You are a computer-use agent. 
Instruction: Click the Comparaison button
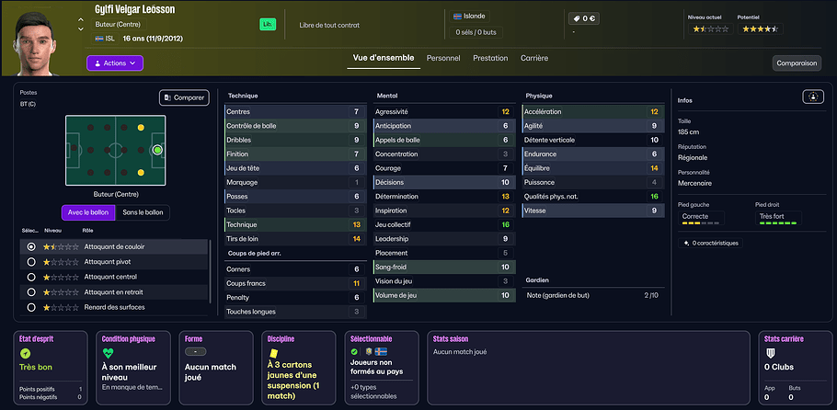pos(796,63)
